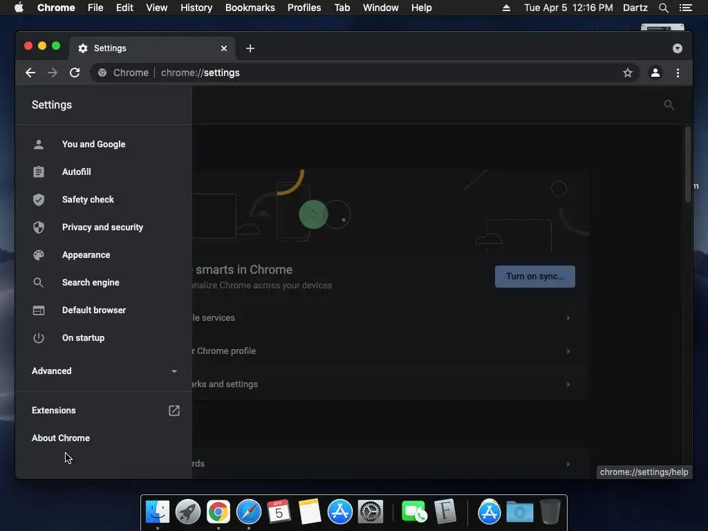This screenshot has width=708, height=531.
Task: Open Extensions external link icon
Action: pyautogui.click(x=174, y=411)
